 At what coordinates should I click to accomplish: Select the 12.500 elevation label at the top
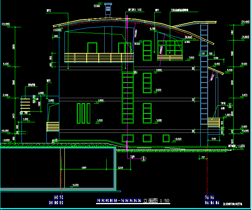(97, 6)
